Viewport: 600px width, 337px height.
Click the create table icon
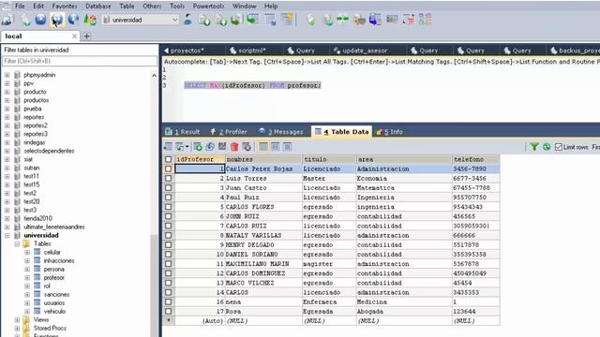[x=270, y=20]
